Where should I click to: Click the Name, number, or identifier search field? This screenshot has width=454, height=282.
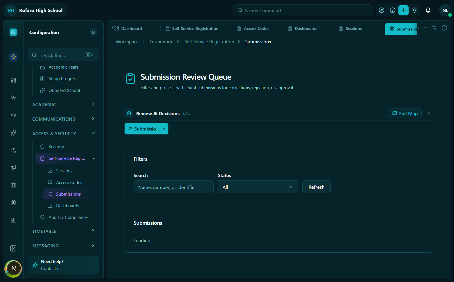tap(173, 187)
